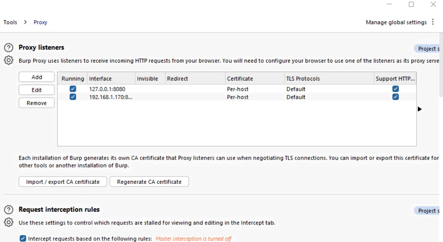Viewport: 443px width, 242px height.
Task: Click Per-host cell in 192.168.1.170 row
Action: (255, 97)
